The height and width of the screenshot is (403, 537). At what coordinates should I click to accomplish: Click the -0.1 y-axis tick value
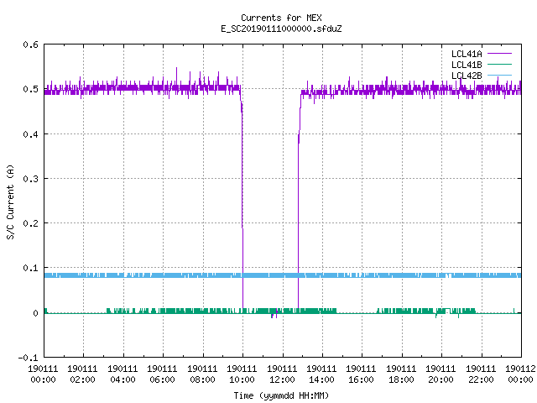[x=28, y=358]
